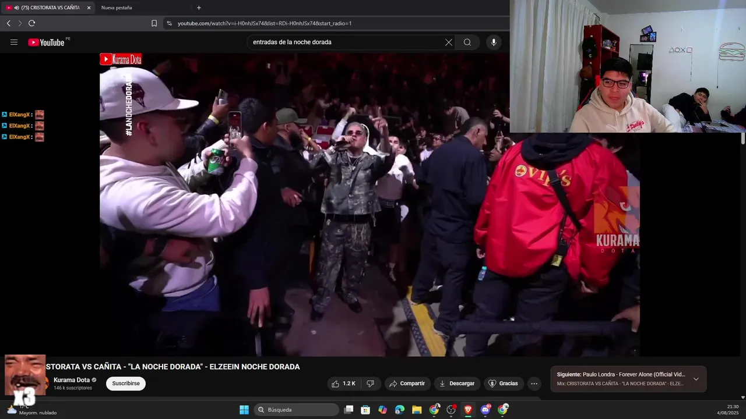Screen dimensions: 746x419
Task: Open weather widget Mayorm. nublado
Action: [32, 410]
